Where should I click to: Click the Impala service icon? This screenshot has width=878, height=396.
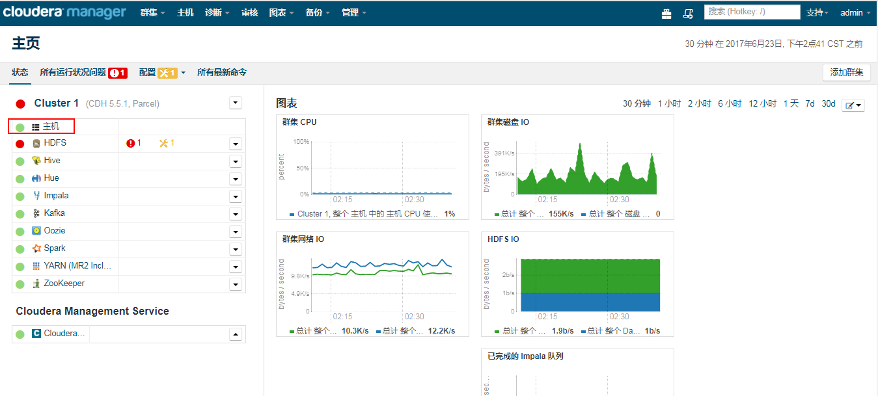click(36, 196)
